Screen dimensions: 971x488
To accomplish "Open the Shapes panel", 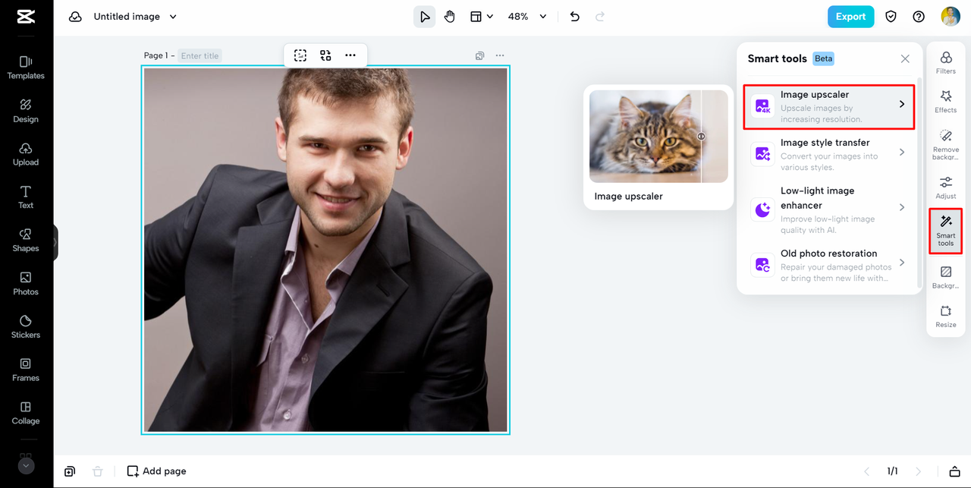I will click(26, 241).
